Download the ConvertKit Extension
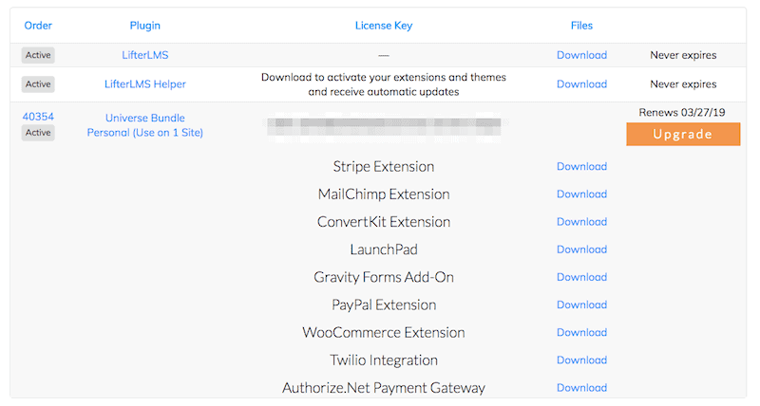The width and height of the screenshot is (760, 406). click(581, 222)
